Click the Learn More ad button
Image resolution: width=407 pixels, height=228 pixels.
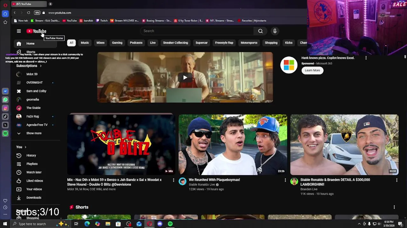coord(313,70)
